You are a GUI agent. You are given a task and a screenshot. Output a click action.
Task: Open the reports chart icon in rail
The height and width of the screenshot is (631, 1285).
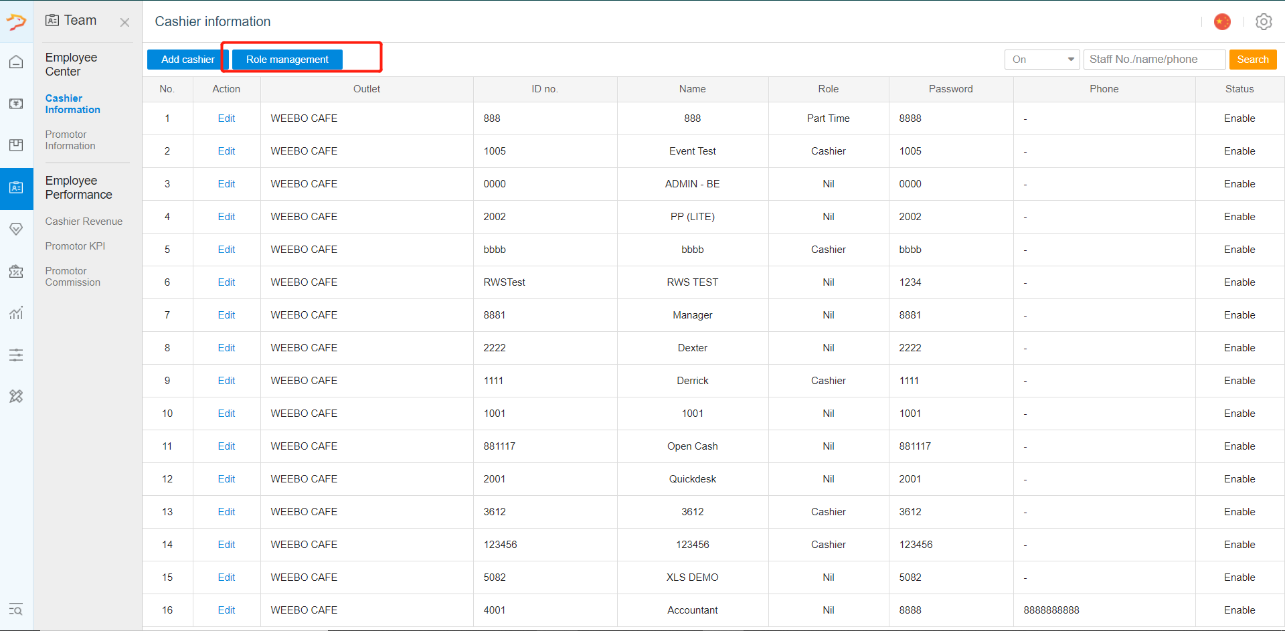[x=16, y=313]
